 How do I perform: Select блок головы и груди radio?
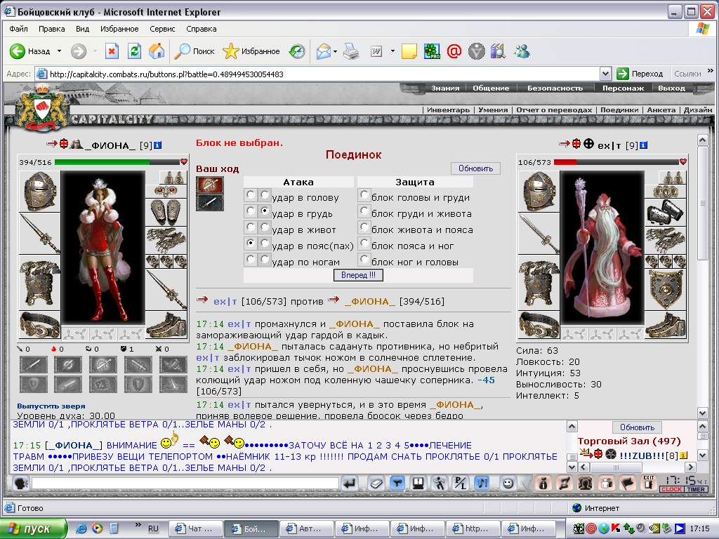(x=364, y=195)
